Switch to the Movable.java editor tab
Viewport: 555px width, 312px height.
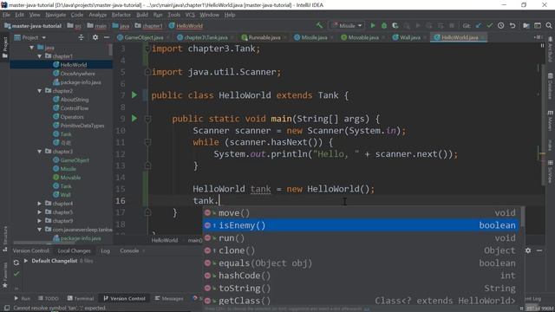coord(363,37)
